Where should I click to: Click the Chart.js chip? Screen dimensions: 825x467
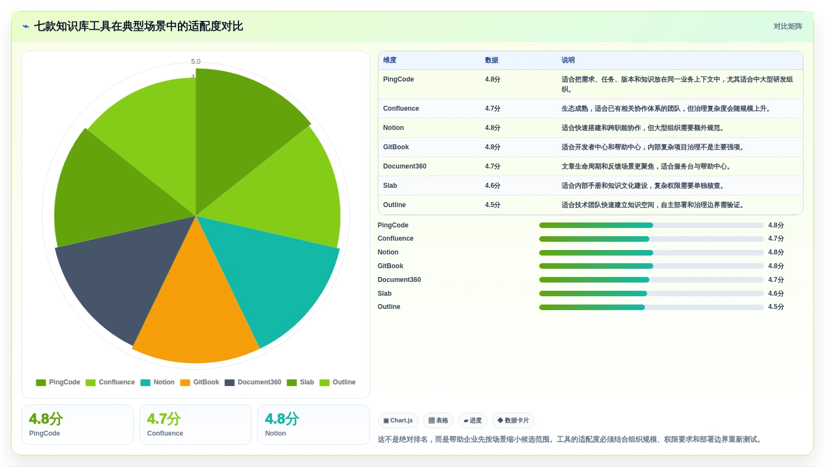(x=398, y=421)
